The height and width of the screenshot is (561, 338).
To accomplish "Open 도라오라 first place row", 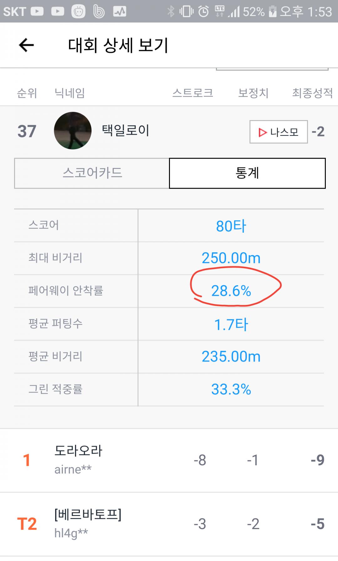I will tap(169, 460).
